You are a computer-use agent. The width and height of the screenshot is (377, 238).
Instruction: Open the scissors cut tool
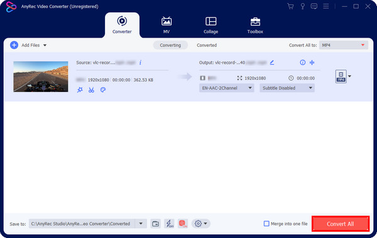click(91, 90)
